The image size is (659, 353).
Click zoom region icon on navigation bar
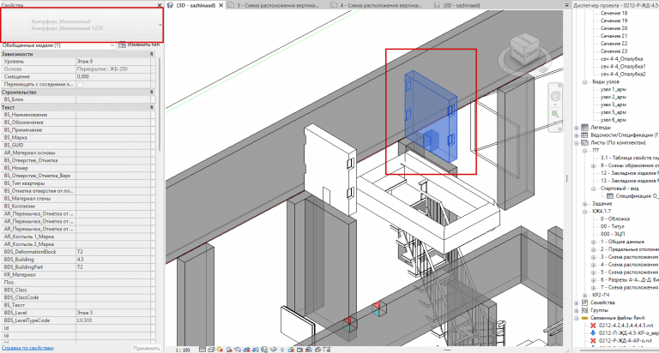pyautogui.click(x=555, y=114)
